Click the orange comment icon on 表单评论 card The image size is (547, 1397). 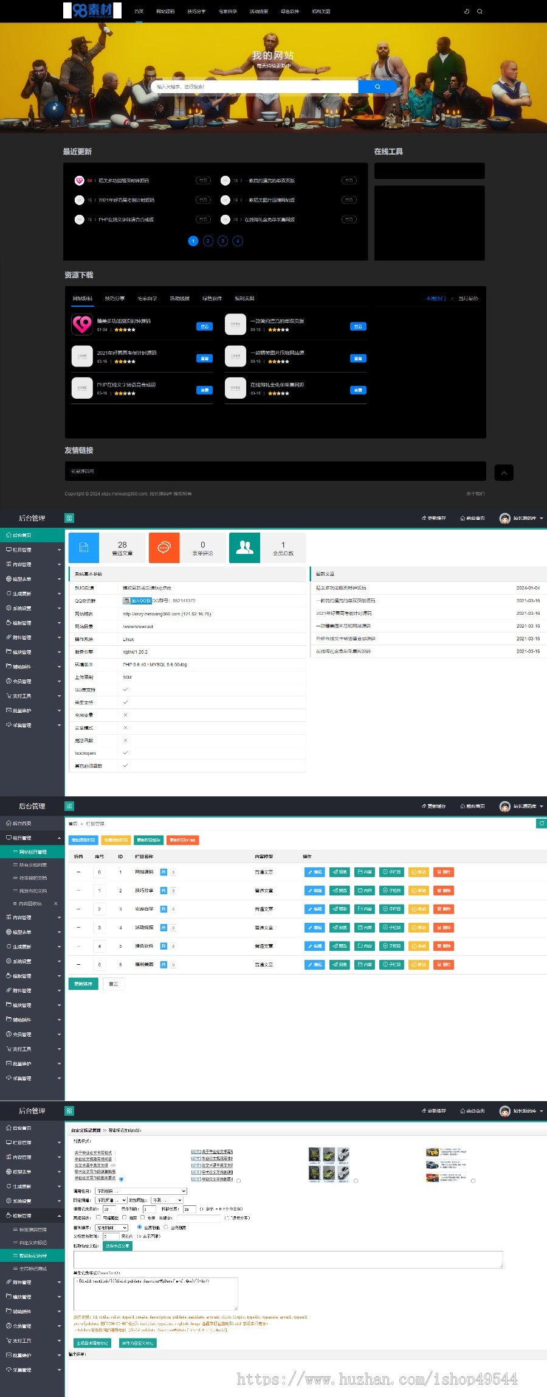click(164, 548)
